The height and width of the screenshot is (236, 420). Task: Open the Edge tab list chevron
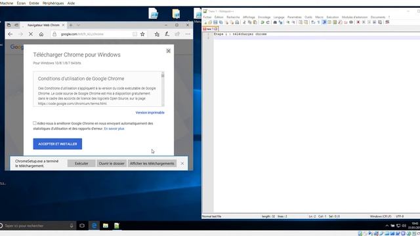78,25
